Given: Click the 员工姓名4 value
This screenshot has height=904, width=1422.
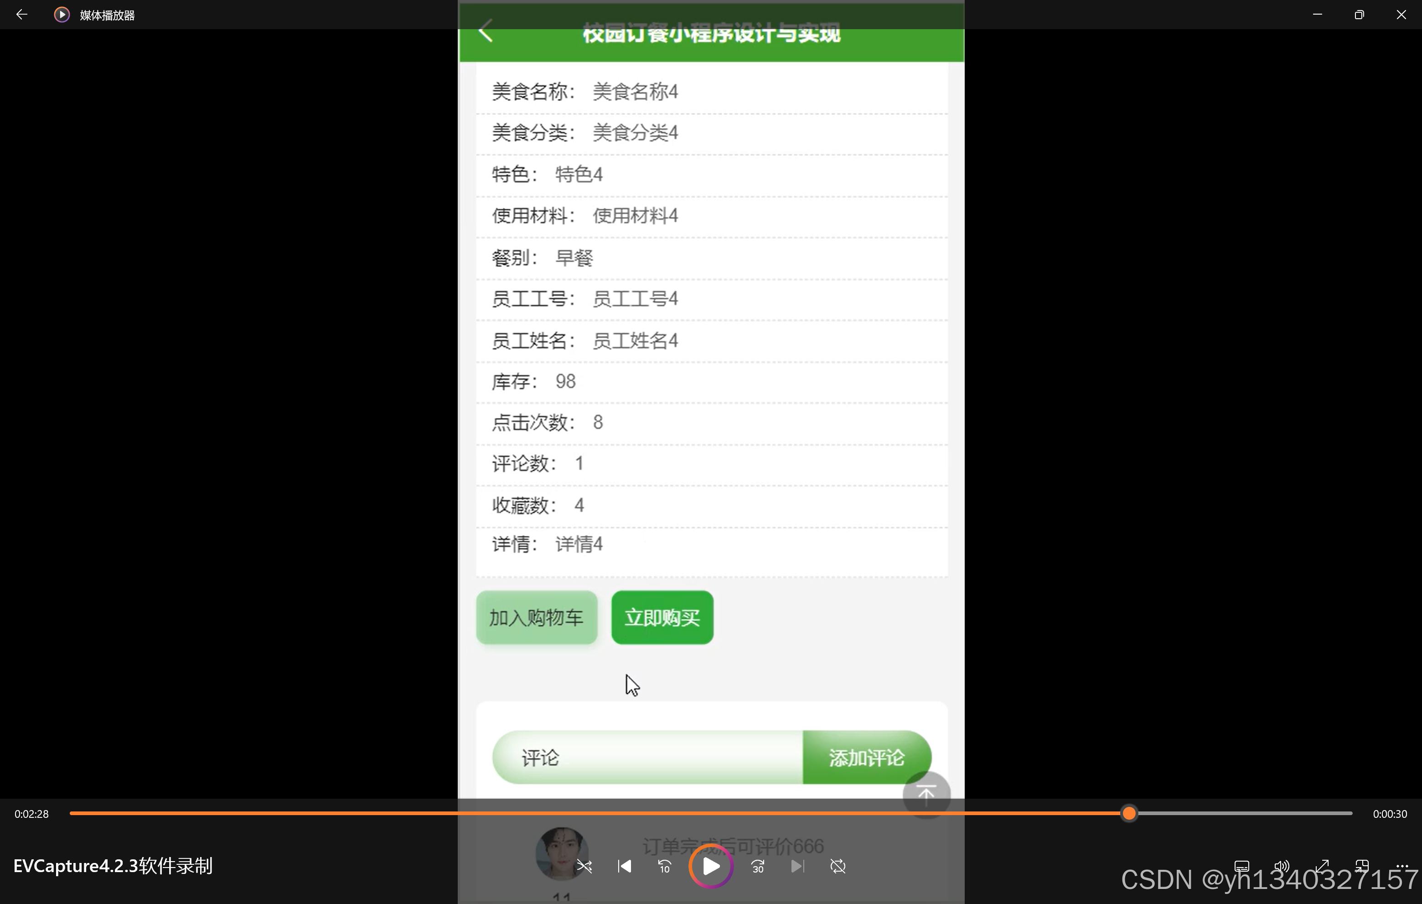Looking at the screenshot, I should click(x=636, y=341).
